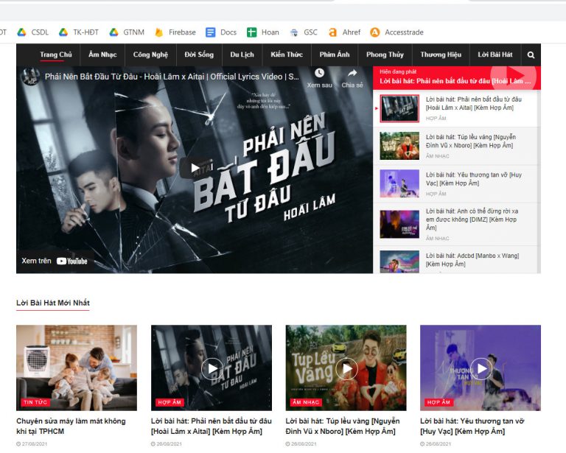The height and width of the screenshot is (453, 566).
Task: Click the Xem sau clock icon
Action: tap(319, 73)
